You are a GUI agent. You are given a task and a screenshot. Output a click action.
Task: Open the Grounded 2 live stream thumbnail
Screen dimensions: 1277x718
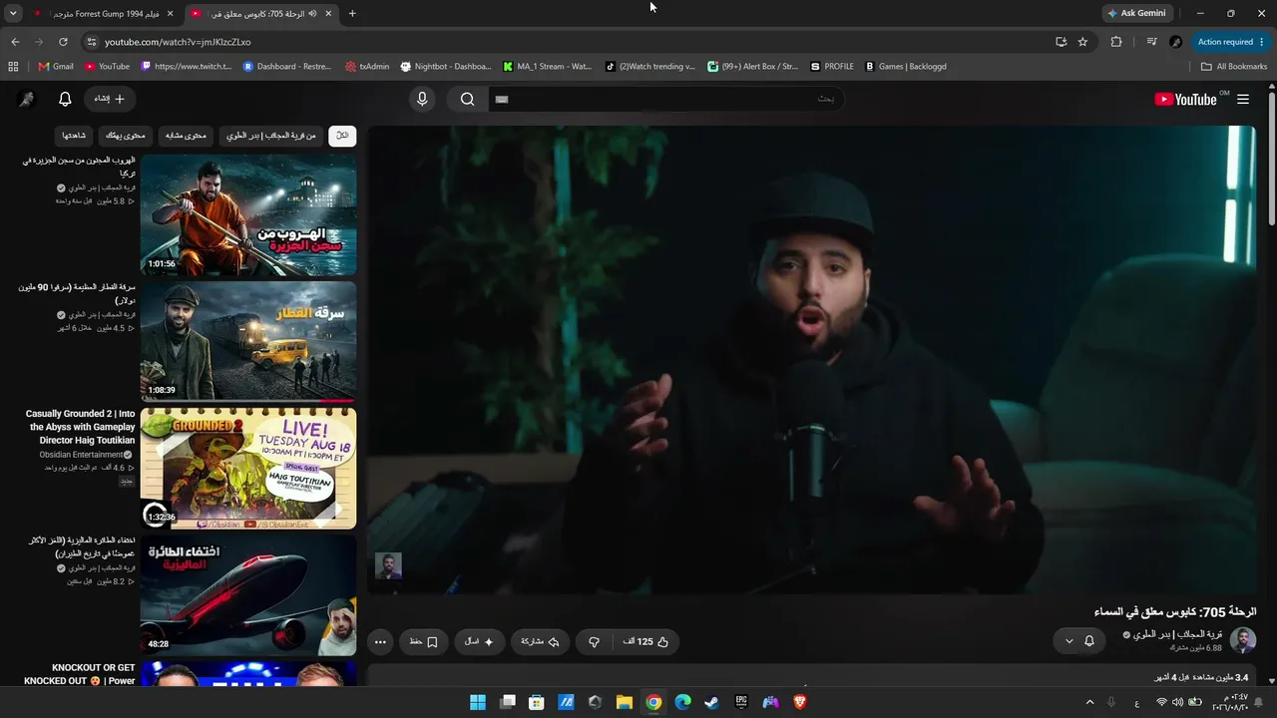pos(248,468)
